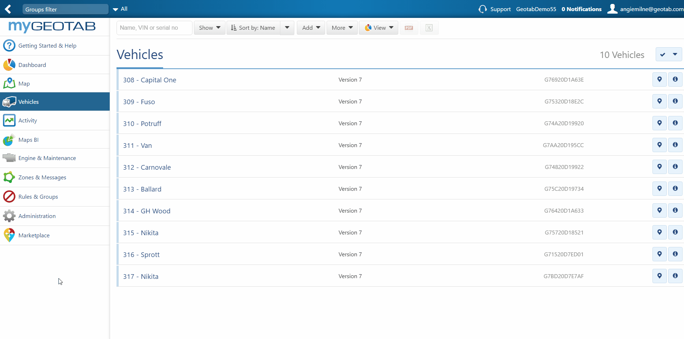
Task: Open the 0 Notifications panel
Action: [581, 9]
